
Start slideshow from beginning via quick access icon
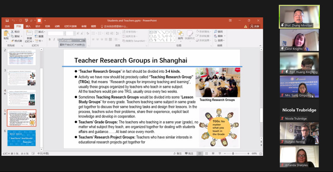click(x=27, y=20)
